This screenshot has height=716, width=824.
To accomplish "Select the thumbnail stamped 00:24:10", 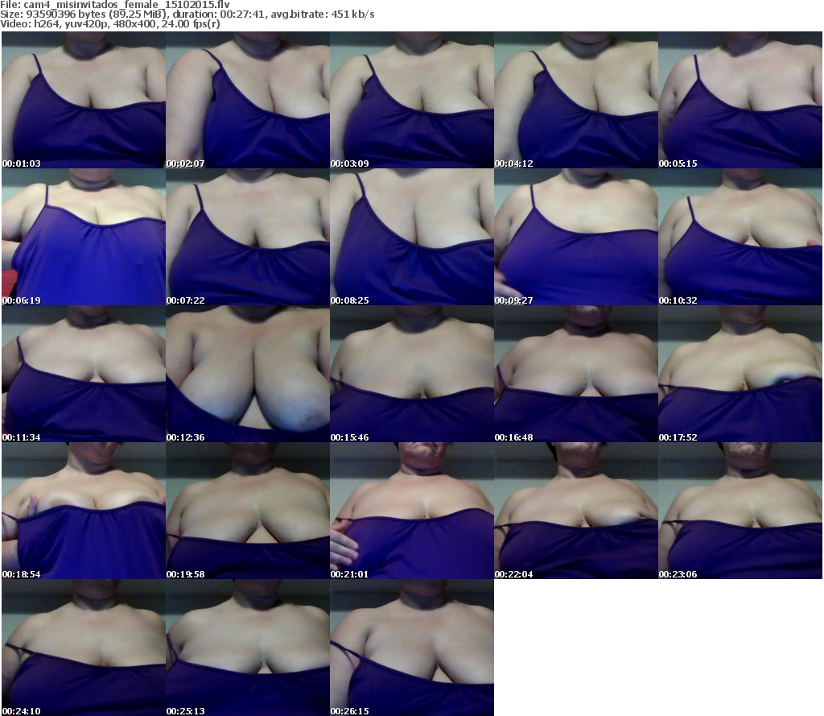I will click(84, 648).
